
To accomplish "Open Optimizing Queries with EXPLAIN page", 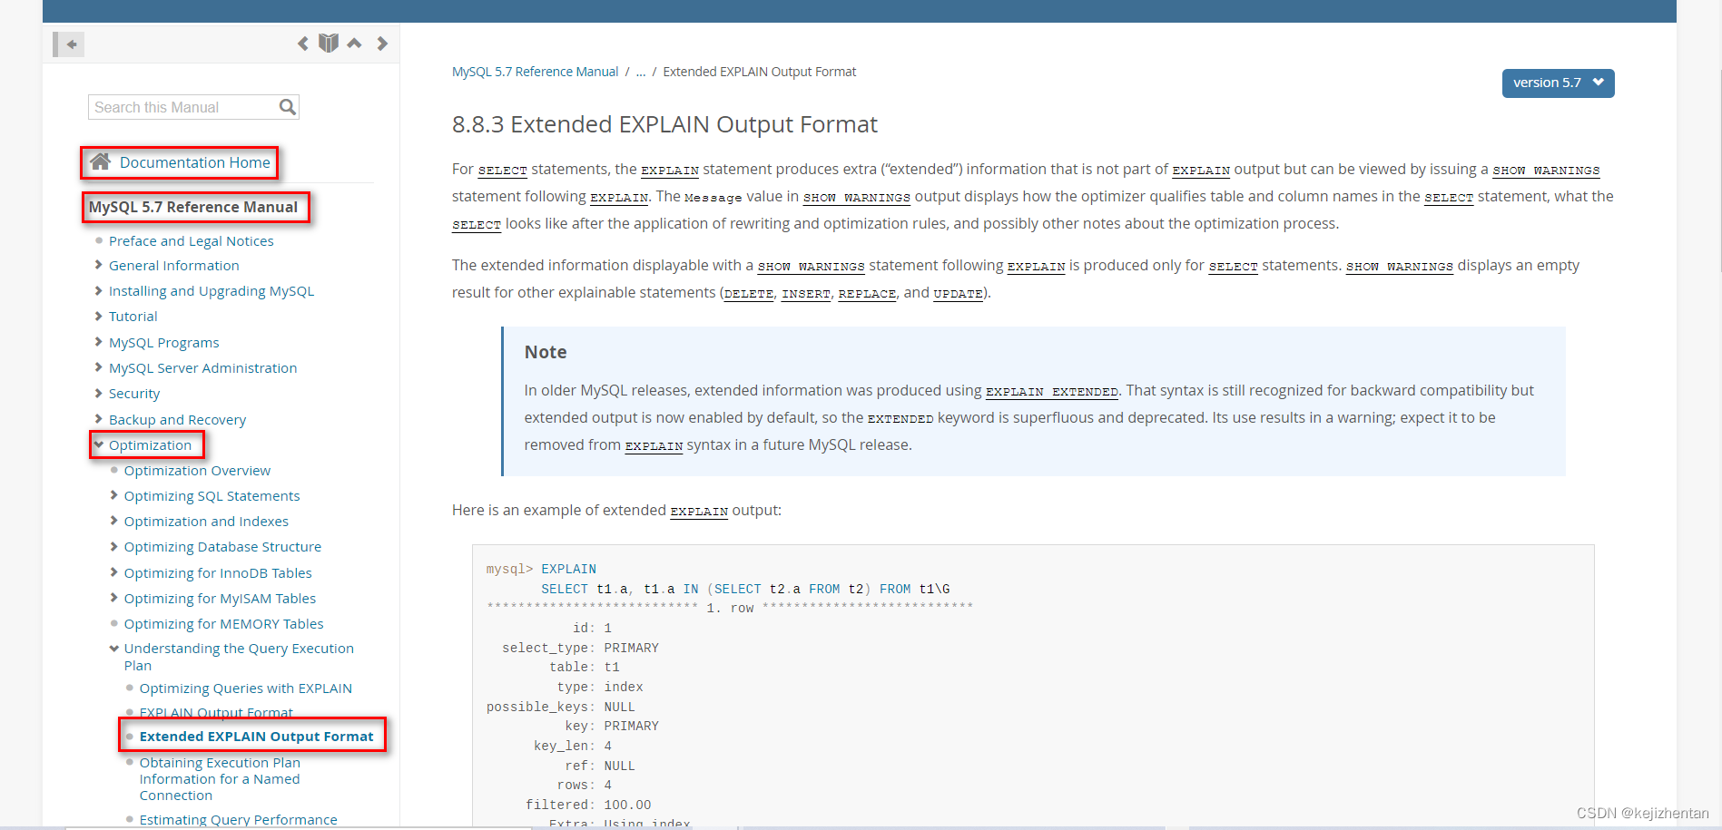I will pyautogui.click(x=246, y=688).
